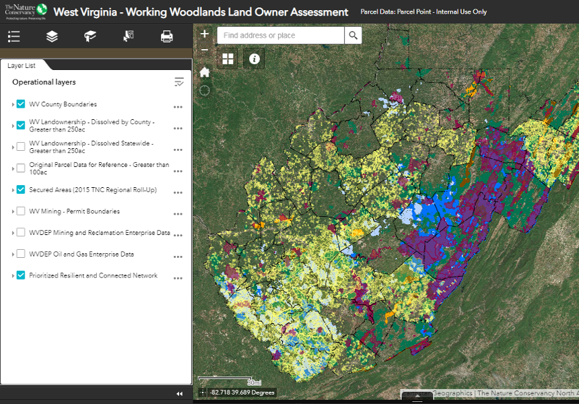Image resolution: width=579 pixels, height=404 pixels.
Task: Open layer list control options menu
Action: [179, 82]
